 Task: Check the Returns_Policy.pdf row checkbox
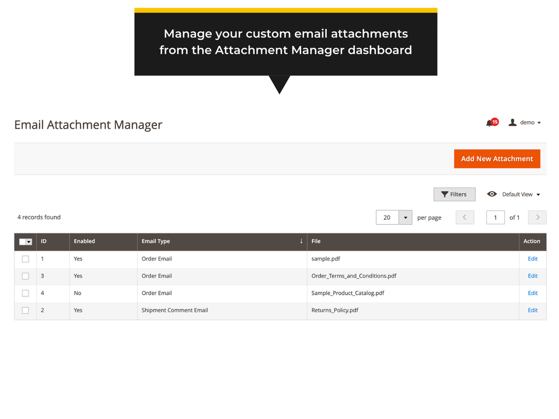(x=25, y=310)
